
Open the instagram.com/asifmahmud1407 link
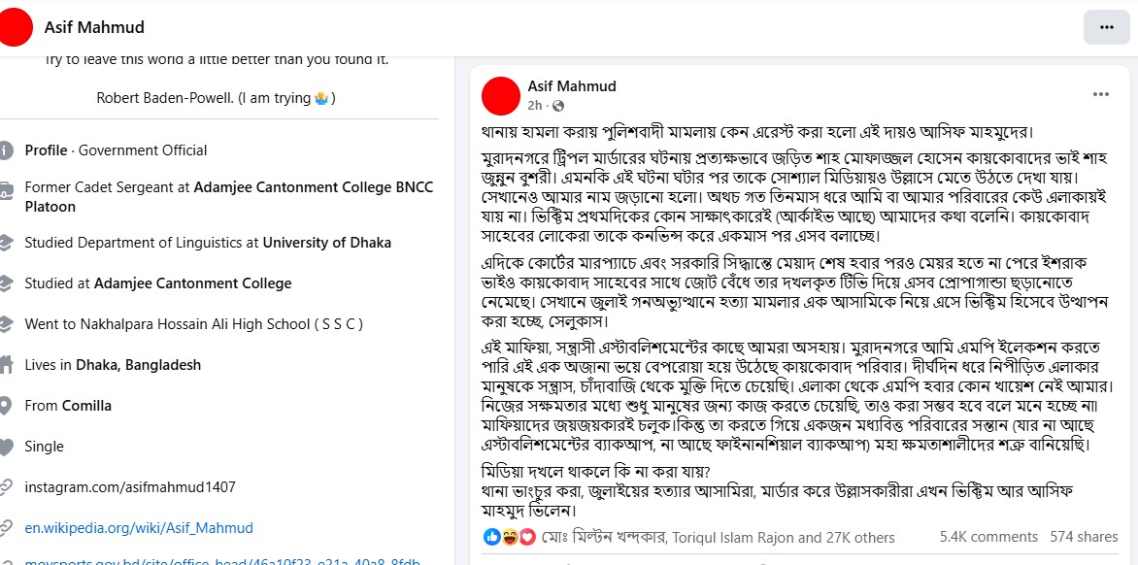point(130,487)
